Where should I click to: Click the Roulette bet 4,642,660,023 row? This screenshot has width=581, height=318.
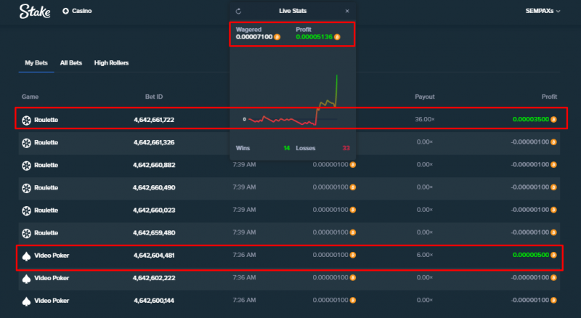(x=289, y=210)
